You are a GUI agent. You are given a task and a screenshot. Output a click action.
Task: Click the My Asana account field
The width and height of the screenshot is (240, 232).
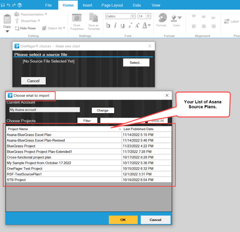coord(44,110)
